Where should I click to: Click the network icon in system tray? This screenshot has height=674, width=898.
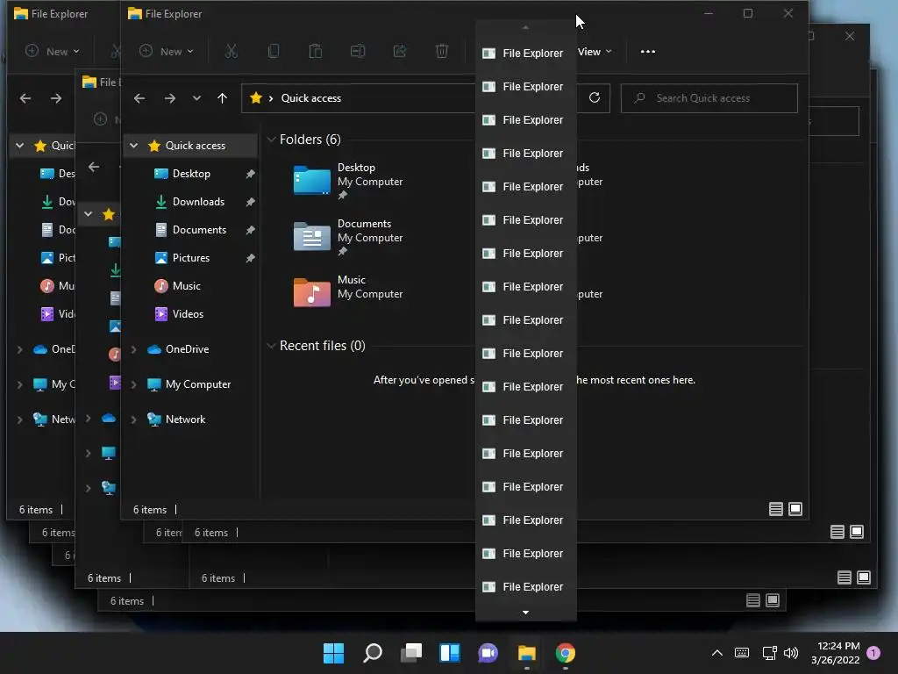[x=769, y=653]
